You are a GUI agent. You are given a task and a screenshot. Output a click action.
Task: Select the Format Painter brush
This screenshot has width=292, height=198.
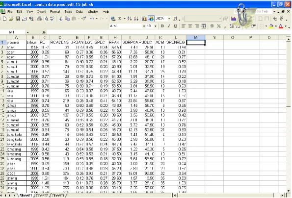[x=84, y=19]
